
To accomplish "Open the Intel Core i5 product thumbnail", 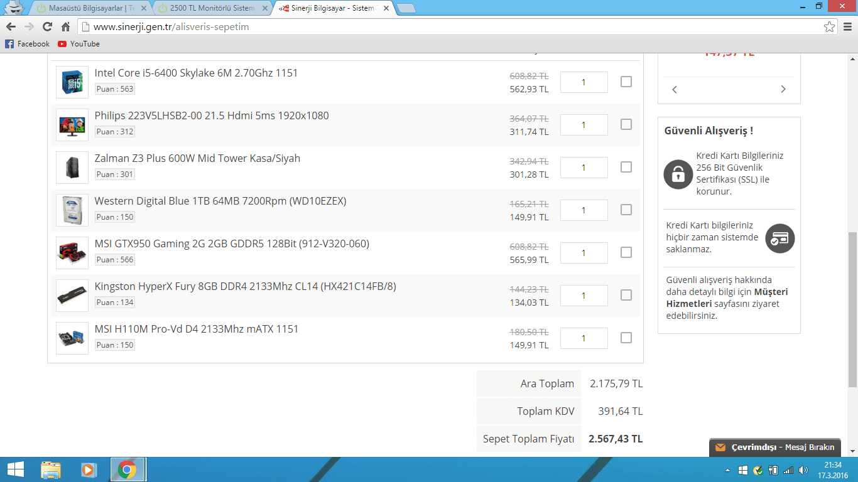I will point(72,82).
